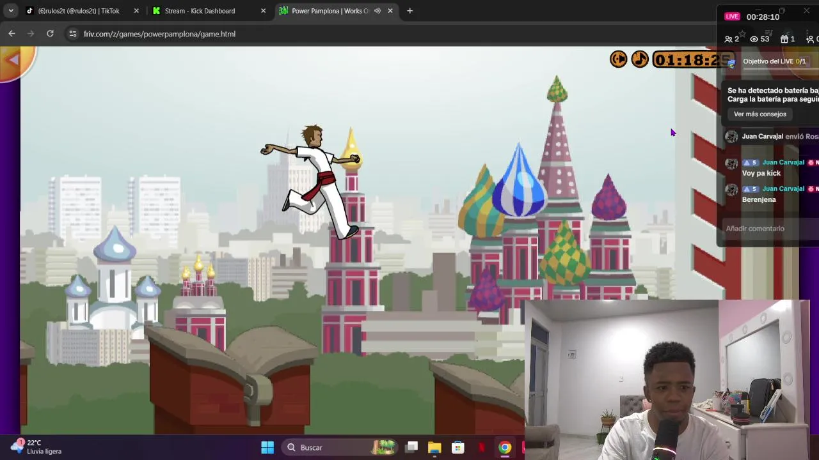Click the orange back arrow in game corner
The height and width of the screenshot is (460, 819).
click(x=13, y=60)
